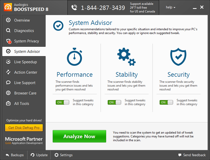This screenshot has width=210, height=160.
Task: Open Action Center section
Action: [24, 72]
